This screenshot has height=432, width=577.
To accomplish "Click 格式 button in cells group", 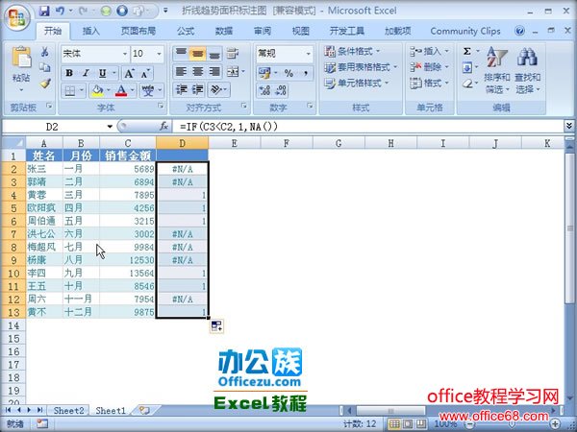I will pyautogui.click(x=430, y=83).
